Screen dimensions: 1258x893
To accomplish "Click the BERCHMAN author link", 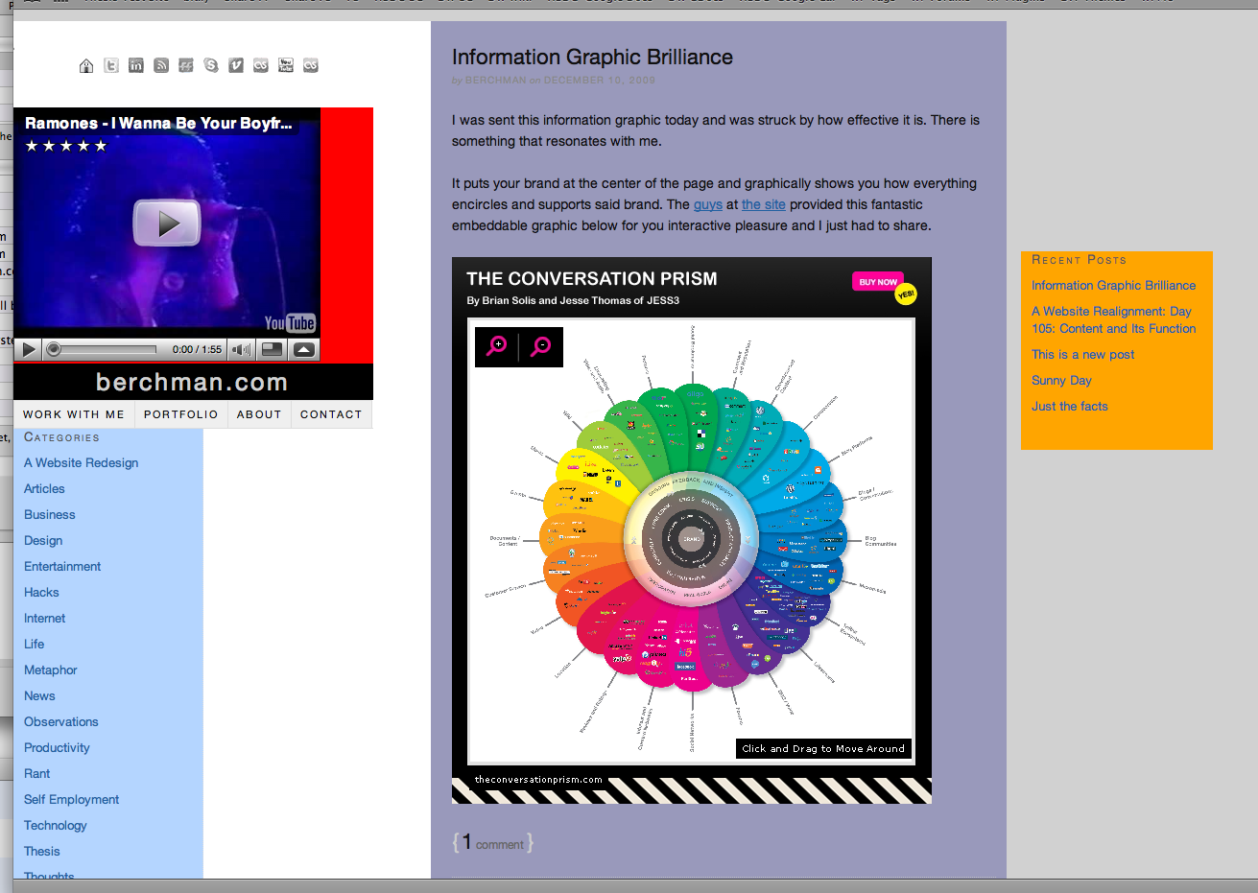I will [x=495, y=81].
